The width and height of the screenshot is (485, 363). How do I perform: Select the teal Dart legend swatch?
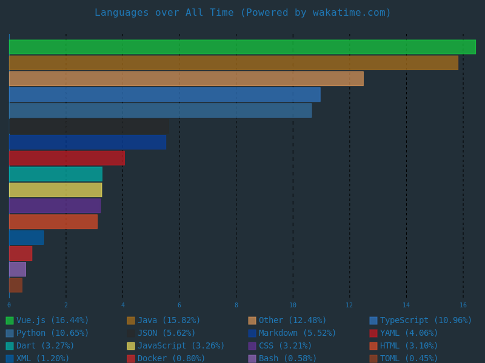coord(10,346)
